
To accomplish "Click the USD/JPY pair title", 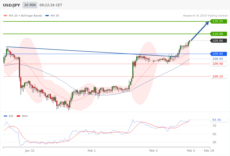I will click(11, 5).
